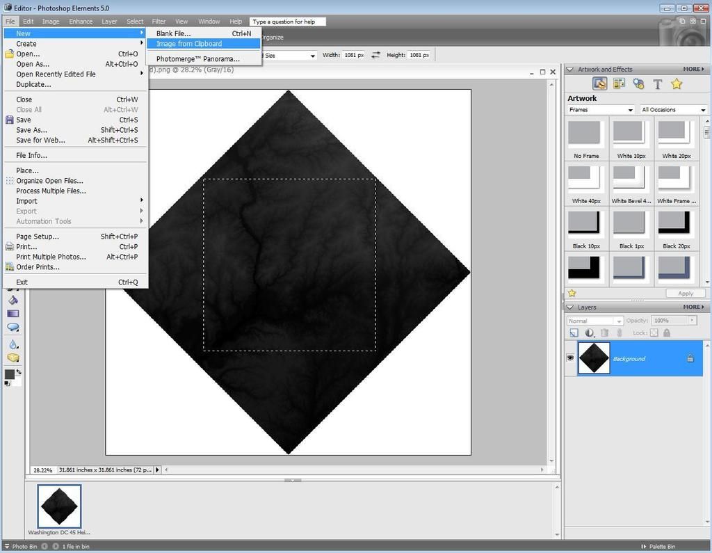
Task: Open the Favorites star tab in Artwork
Action: (x=677, y=84)
